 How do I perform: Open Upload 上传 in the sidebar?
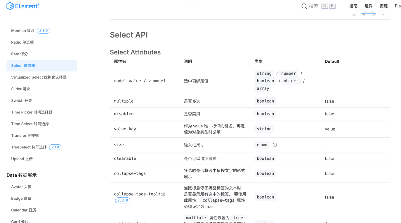(x=22, y=159)
